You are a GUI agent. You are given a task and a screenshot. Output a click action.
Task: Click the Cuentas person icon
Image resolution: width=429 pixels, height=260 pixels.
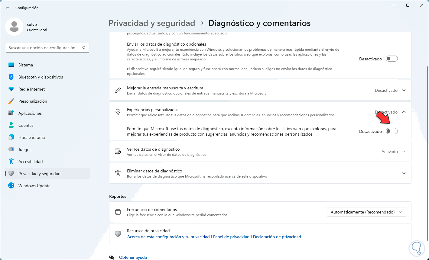coord(11,125)
